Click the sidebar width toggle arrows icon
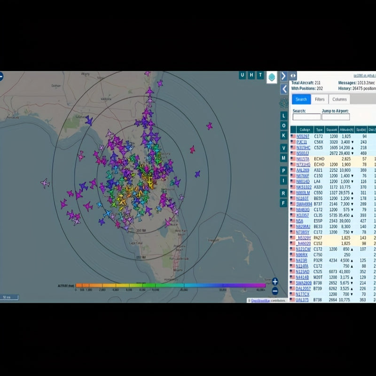The width and height of the screenshot is (376, 376). tap(293, 76)
